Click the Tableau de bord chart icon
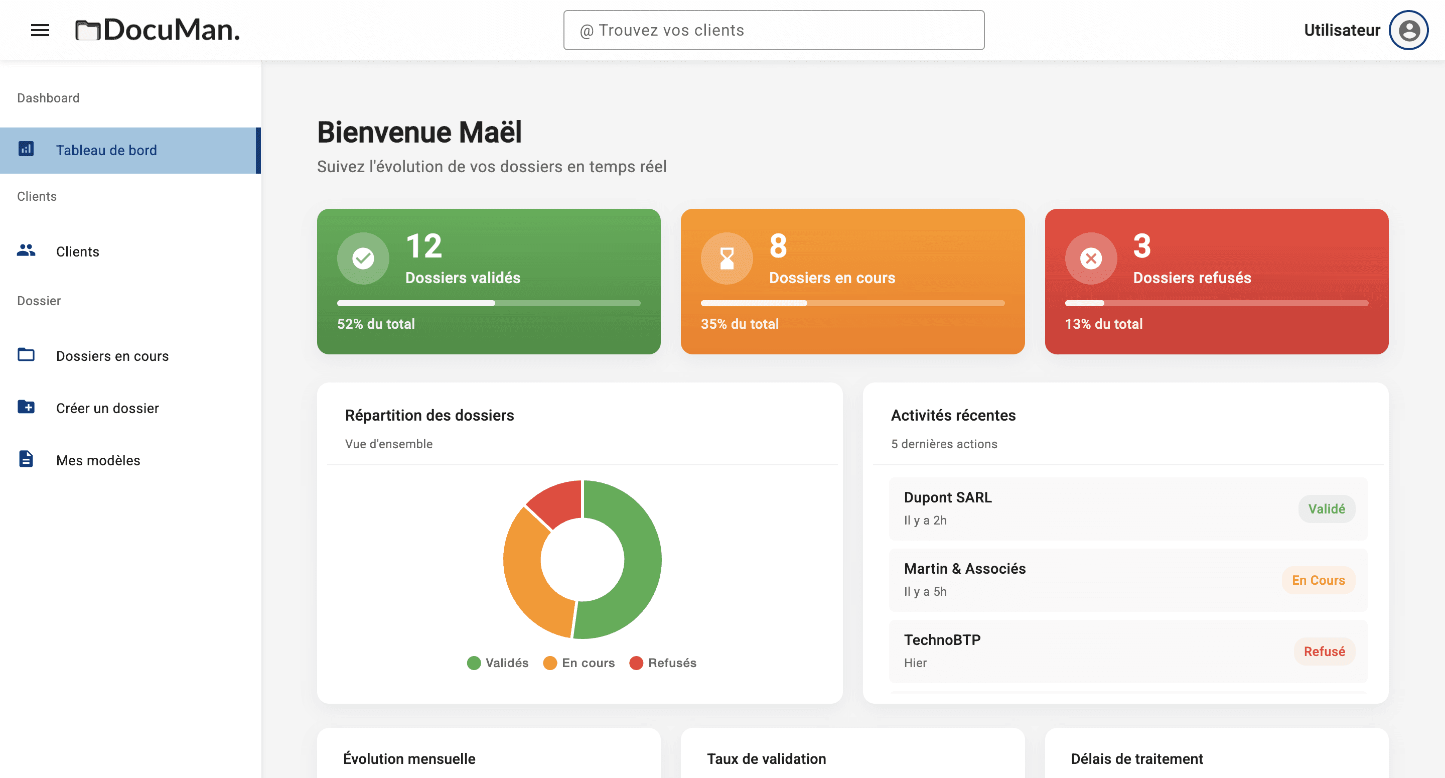This screenshot has width=1445, height=778. 26,149
